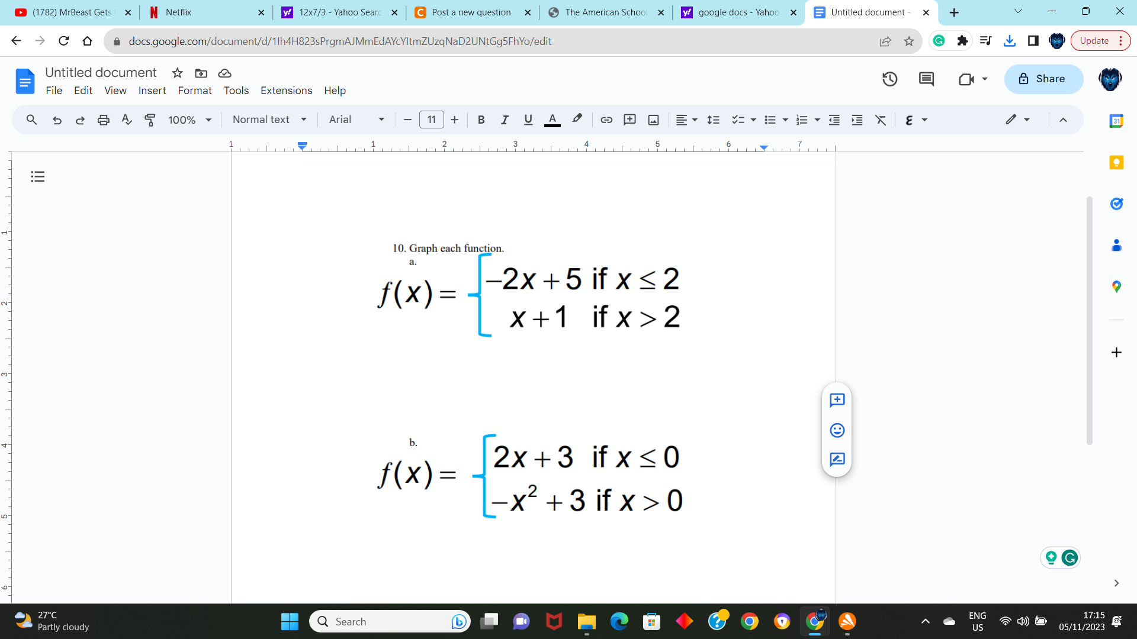Toggle the checklist formatting button
Screen dimensions: 1137x639
point(738,120)
